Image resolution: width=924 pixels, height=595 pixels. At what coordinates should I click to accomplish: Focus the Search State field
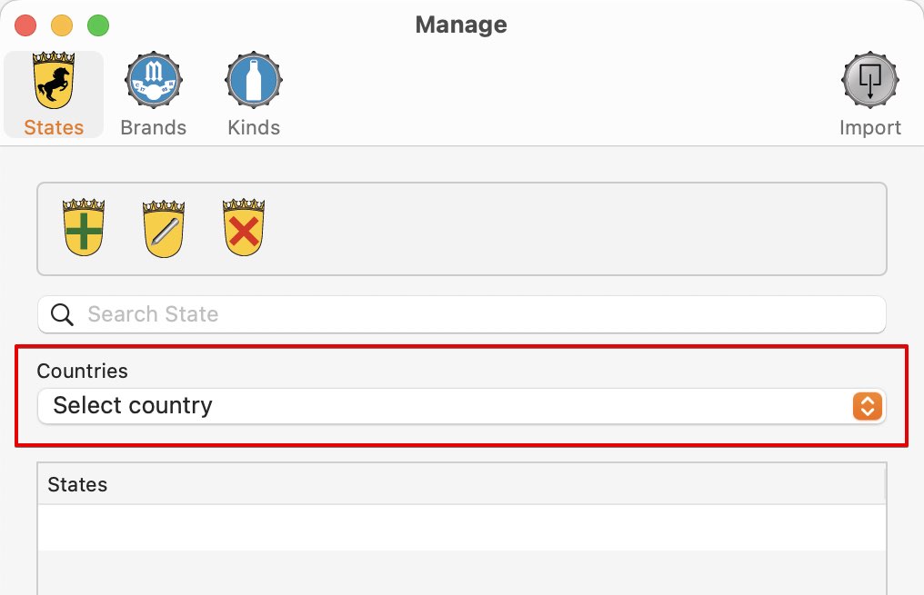click(462, 314)
